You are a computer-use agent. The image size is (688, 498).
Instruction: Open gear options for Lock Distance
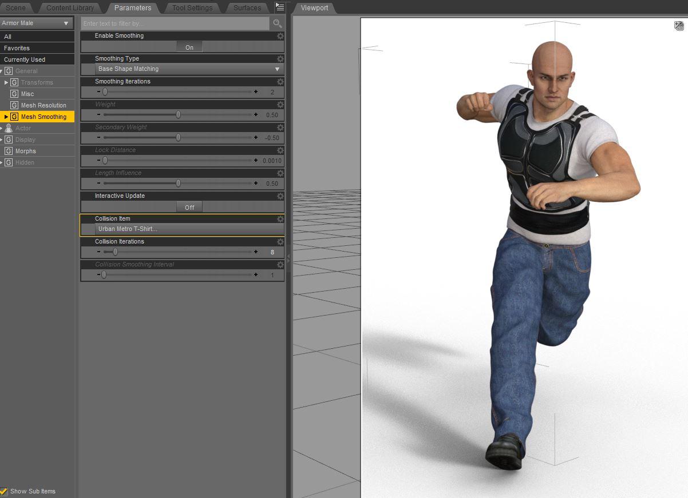[x=280, y=150]
